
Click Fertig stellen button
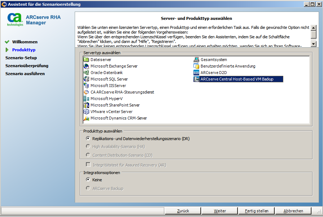[x=257, y=211]
